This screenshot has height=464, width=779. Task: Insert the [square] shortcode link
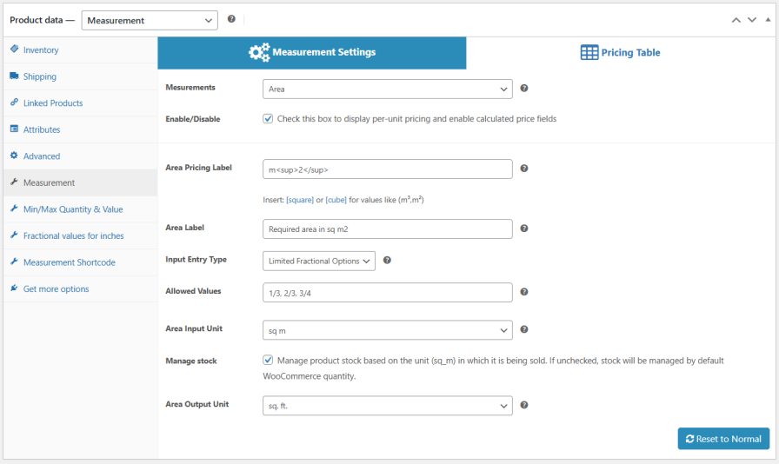[x=300, y=200]
